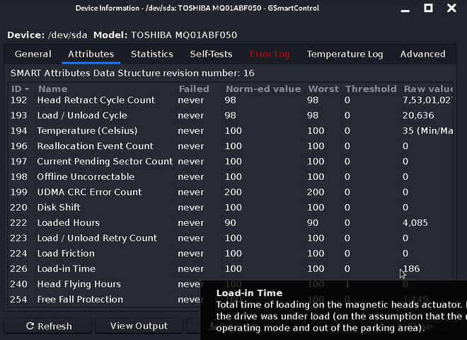Select the Temperature (Celsius) attribute row
The height and width of the screenshot is (340, 467).
coord(87,131)
